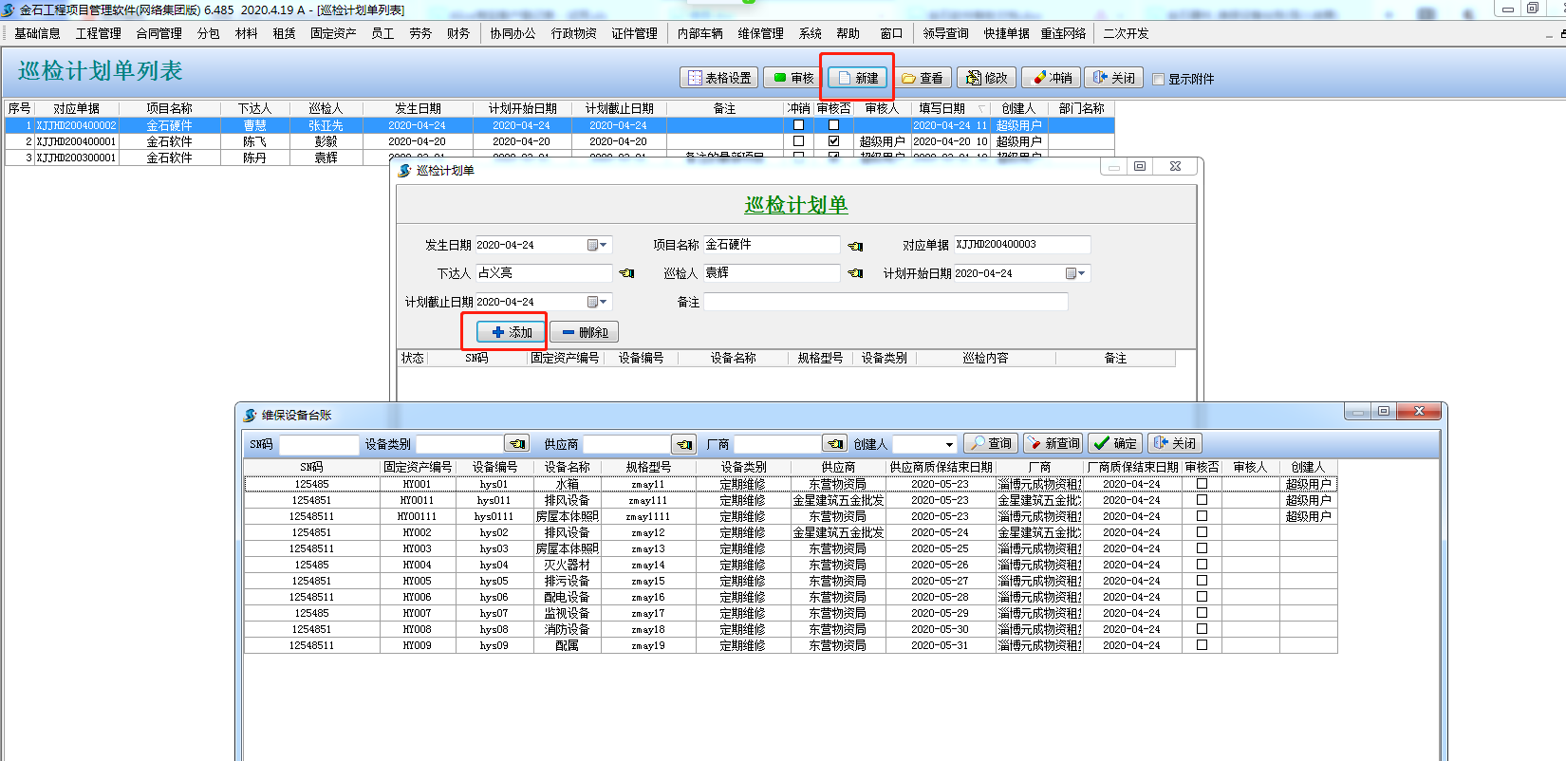
Task: Enable the 显示附件 checkbox
Action: click(x=1158, y=79)
